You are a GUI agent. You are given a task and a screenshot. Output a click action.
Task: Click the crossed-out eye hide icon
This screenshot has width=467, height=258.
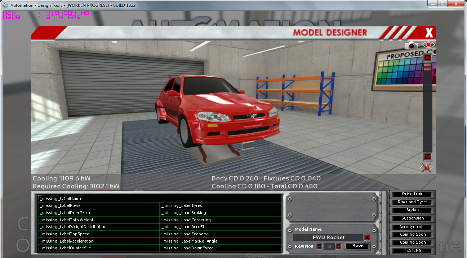point(426,168)
